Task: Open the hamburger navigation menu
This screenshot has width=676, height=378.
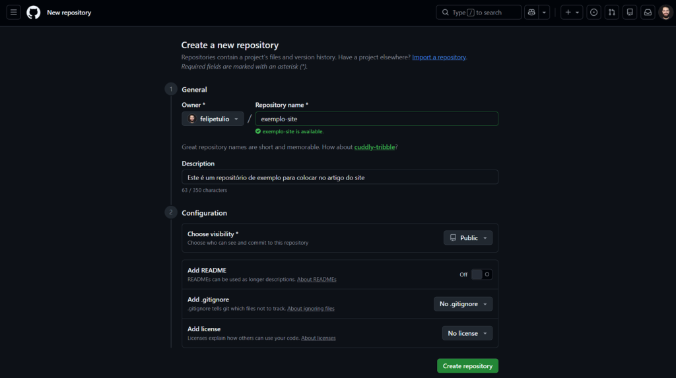Action: coord(14,13)
